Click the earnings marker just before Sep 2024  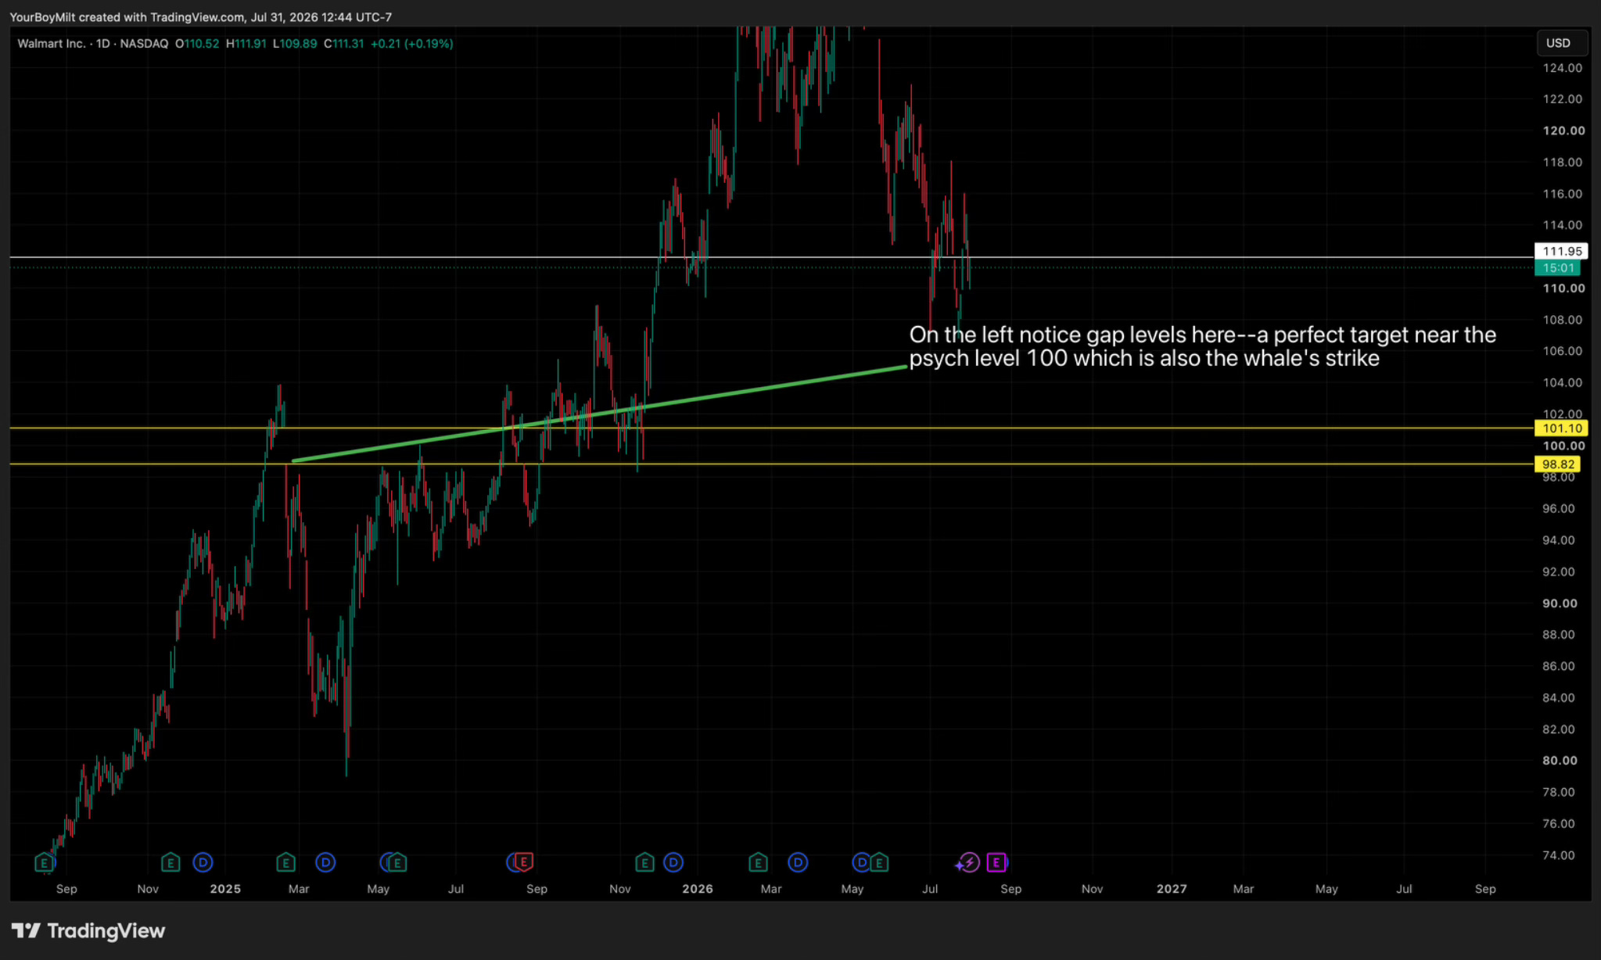click(45, 862)
